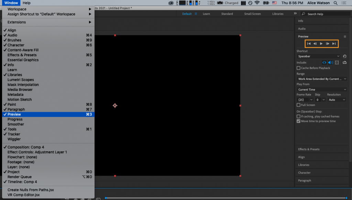Open Spotlight search from the menu bar

335,3
